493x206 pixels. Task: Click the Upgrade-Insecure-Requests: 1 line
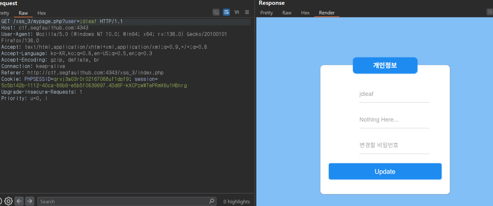(42, 92)
